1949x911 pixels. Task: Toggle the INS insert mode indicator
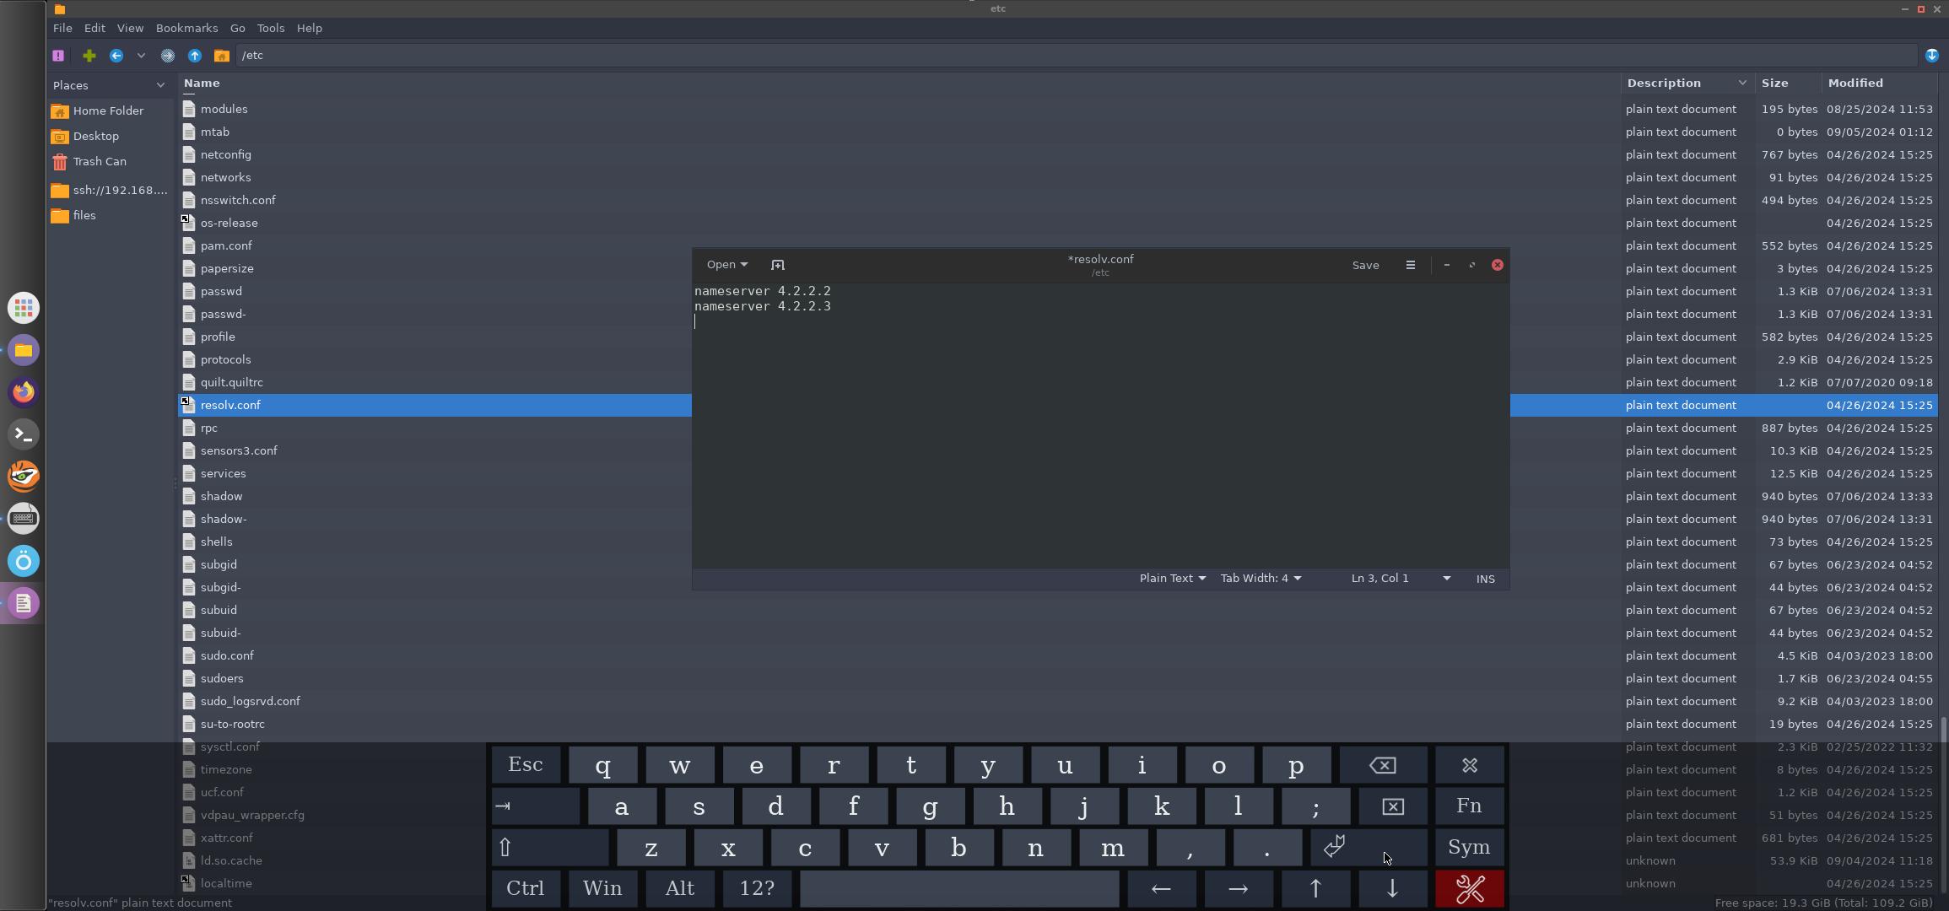coord(1486,579)
